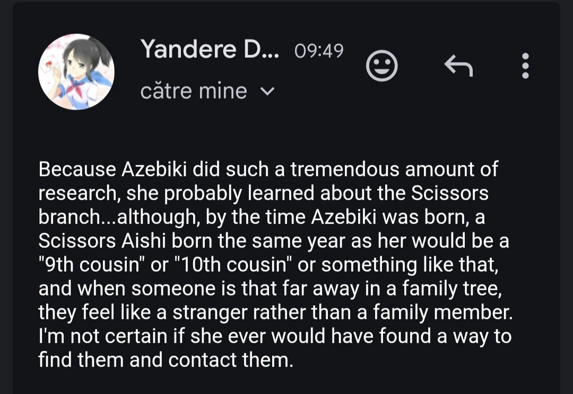Click the 09:49 timestamp
Viewport: 573px width, 394px height.
tap(318, 51)
